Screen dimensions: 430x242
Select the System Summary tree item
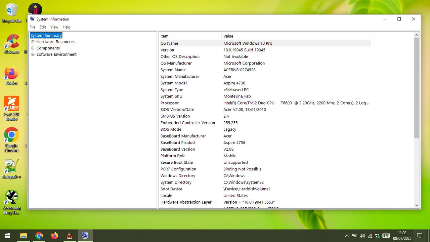pyautogui.click(x=46, y=35)
